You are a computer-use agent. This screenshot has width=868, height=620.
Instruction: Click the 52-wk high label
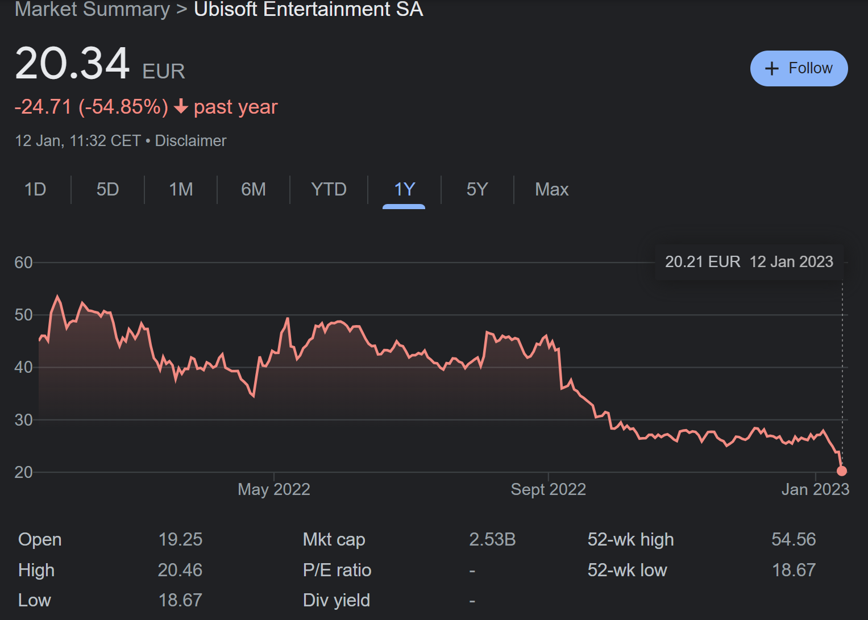click(631, 539)
